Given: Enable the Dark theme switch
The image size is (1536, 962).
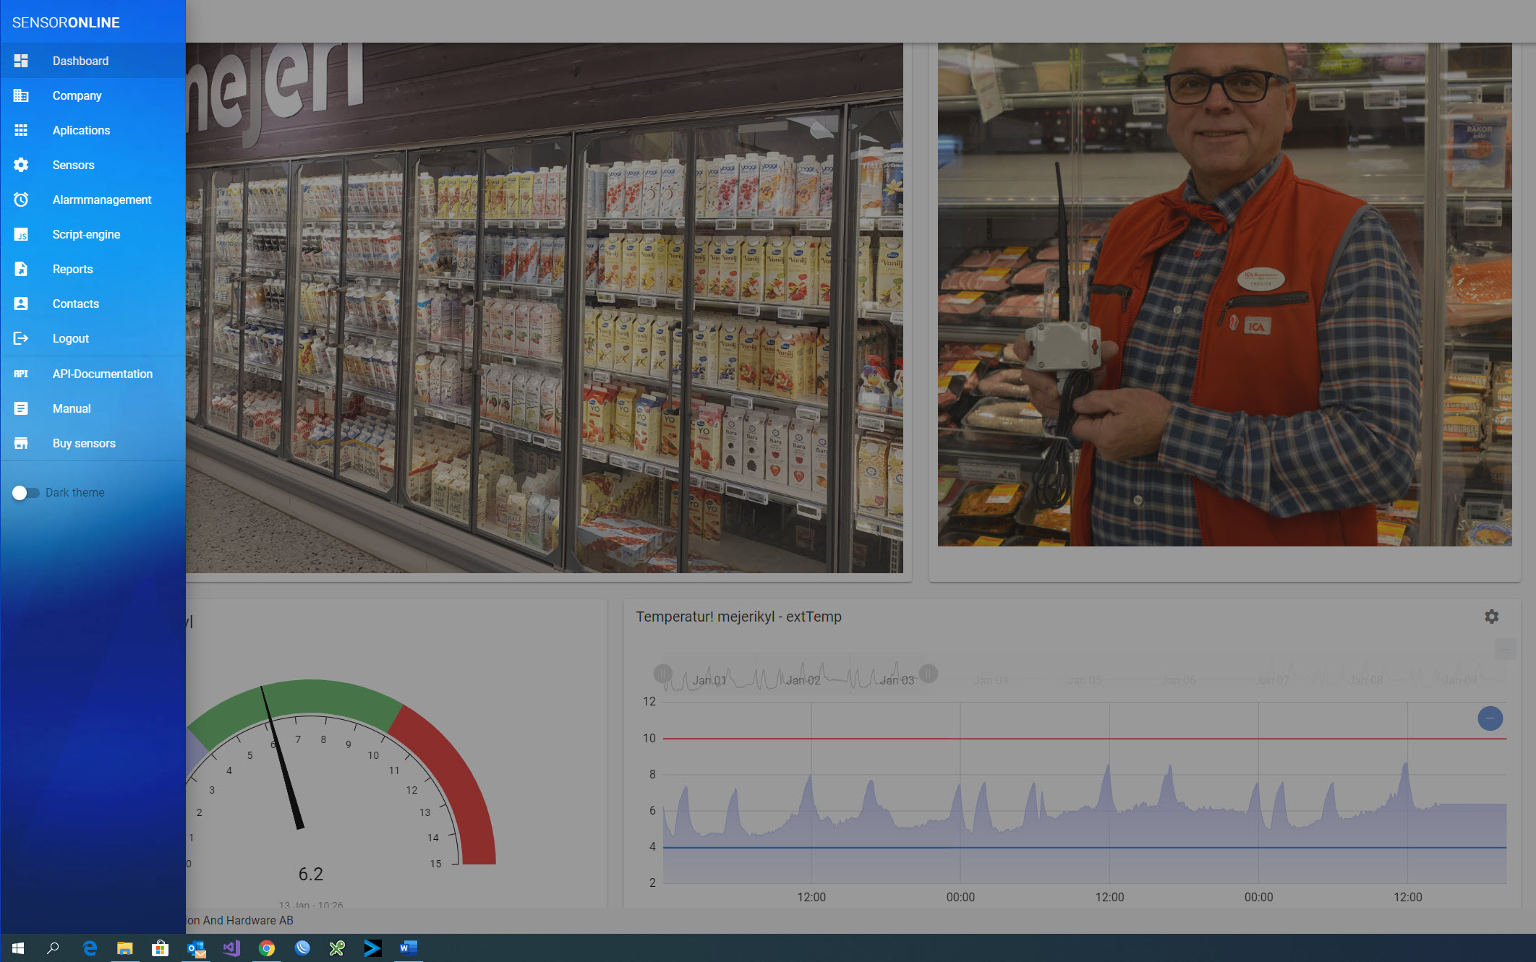Looking at the screenshot, I should [x=25, y=492].
